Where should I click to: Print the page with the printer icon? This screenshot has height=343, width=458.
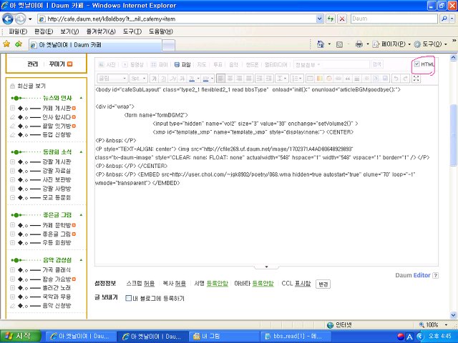[359, 44]
